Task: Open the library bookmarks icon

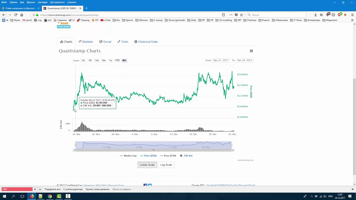Action: (322, 15)
